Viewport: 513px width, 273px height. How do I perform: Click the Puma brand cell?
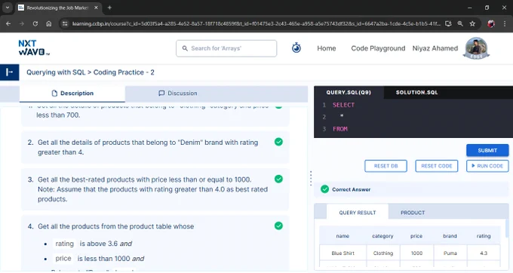[x=450, y=253]
